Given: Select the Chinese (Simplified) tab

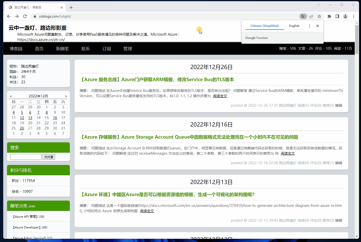Looking at the screenshot, I should (x=265, y=26).
